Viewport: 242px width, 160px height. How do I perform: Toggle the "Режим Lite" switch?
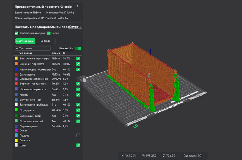tap(78, 49)
